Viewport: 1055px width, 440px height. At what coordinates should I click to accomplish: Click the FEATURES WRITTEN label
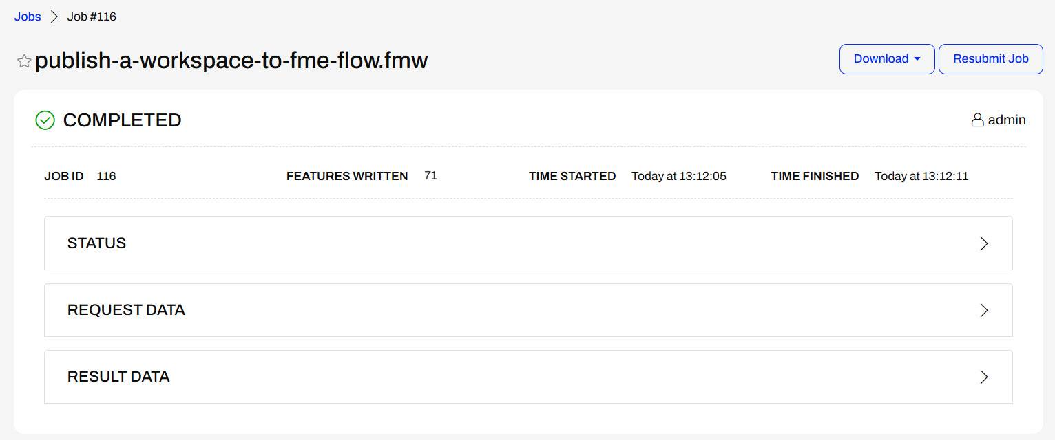pos(347,177)
